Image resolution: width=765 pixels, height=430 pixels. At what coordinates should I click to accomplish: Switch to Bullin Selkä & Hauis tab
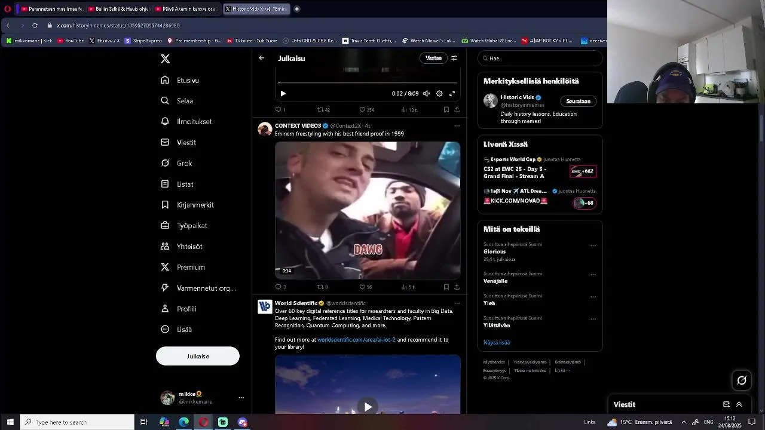coord(118,9)
